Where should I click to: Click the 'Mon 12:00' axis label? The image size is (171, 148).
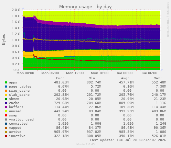click(x=75, y=73)
